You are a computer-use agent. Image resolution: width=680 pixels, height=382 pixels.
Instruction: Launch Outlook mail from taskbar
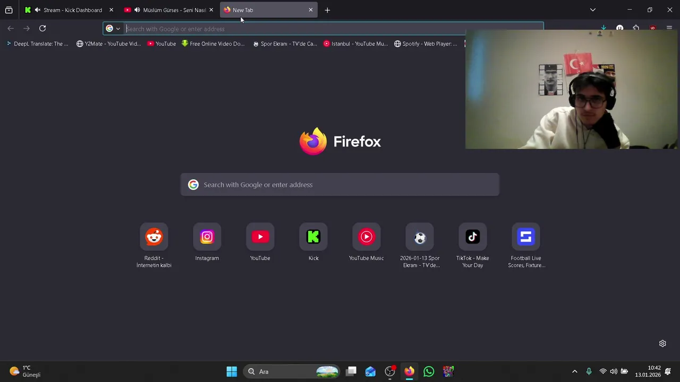[x=370, y=371]
